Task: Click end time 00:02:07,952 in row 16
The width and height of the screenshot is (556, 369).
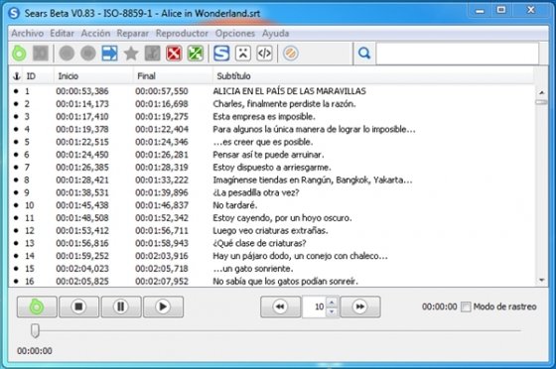Action: pyautogui.click(x=162, y=282)
